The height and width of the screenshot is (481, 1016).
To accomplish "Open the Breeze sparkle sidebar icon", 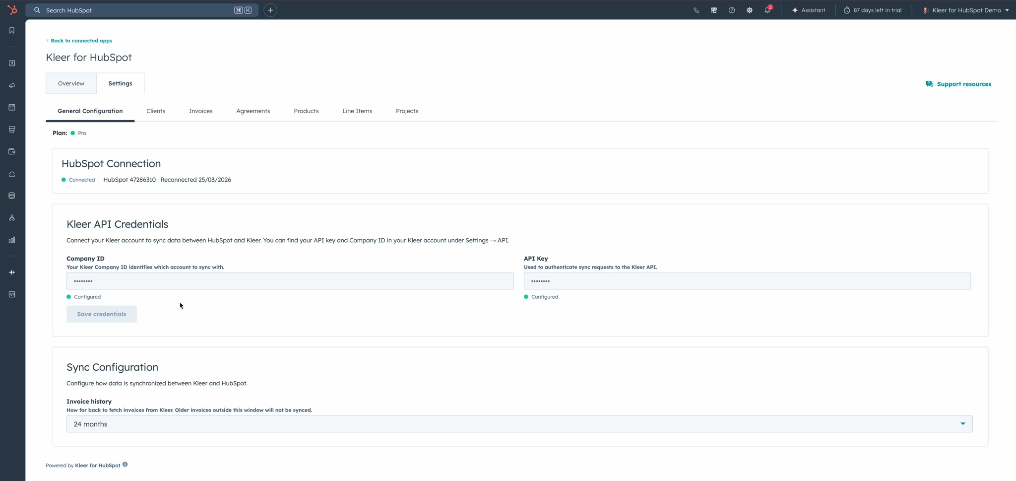I will click(12, 273).
